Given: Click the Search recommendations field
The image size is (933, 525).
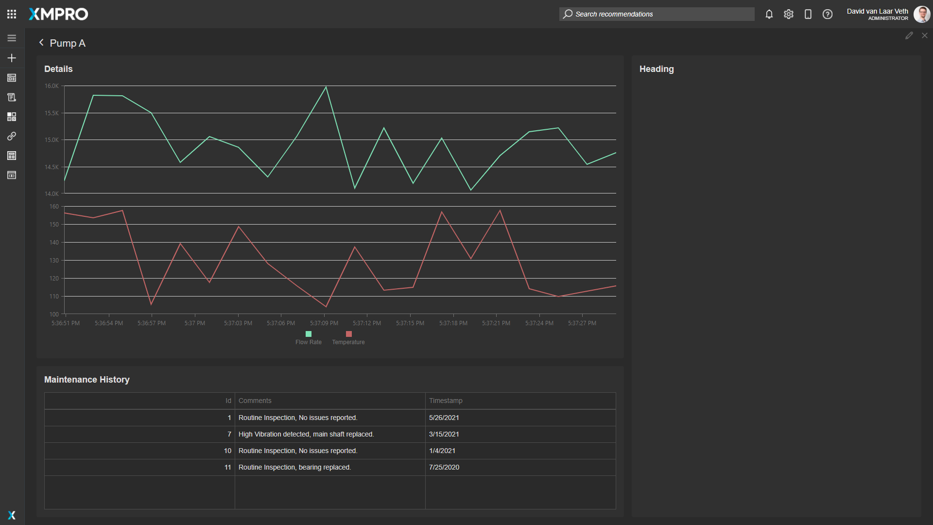Looking at the screenshot, I should pos(656,14).
